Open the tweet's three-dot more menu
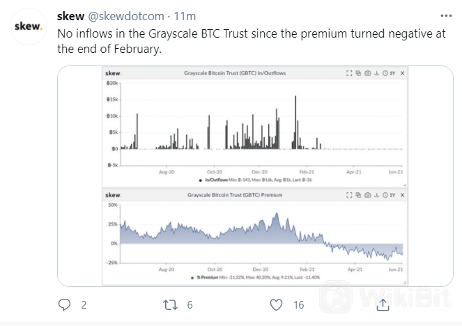462x326 pixels. point(446,15)
